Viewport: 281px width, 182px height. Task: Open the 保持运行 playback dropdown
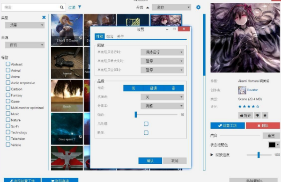coord(162,52)
